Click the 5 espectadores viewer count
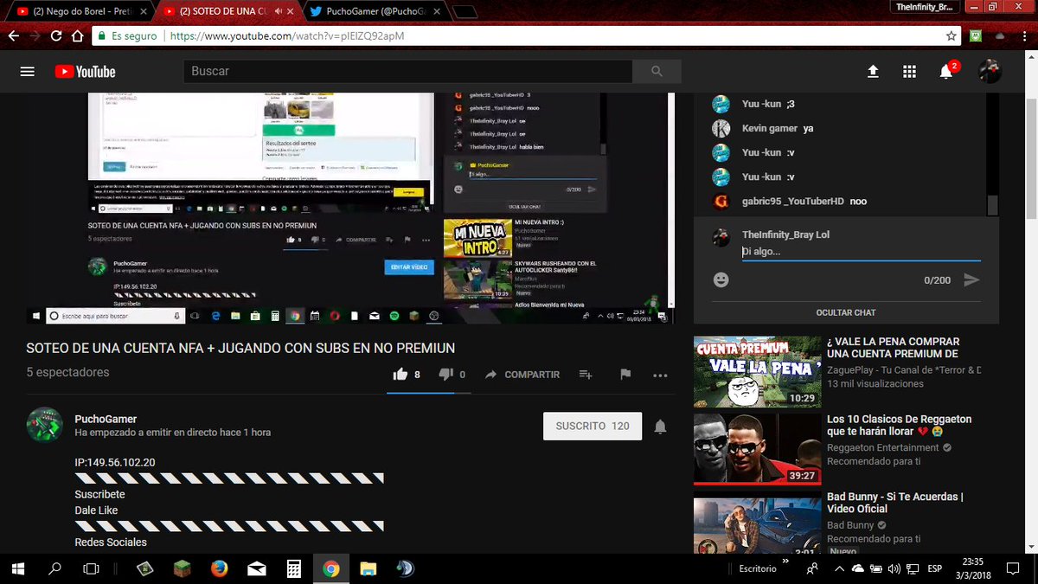 point(67,372)
